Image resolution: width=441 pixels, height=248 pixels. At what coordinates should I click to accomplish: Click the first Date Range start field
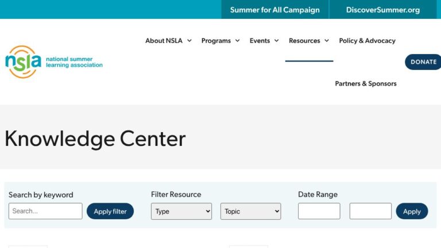pos(319,211)
